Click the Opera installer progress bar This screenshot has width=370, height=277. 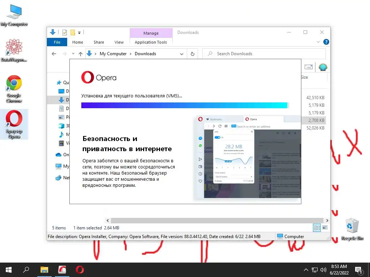tap(185, 105)
